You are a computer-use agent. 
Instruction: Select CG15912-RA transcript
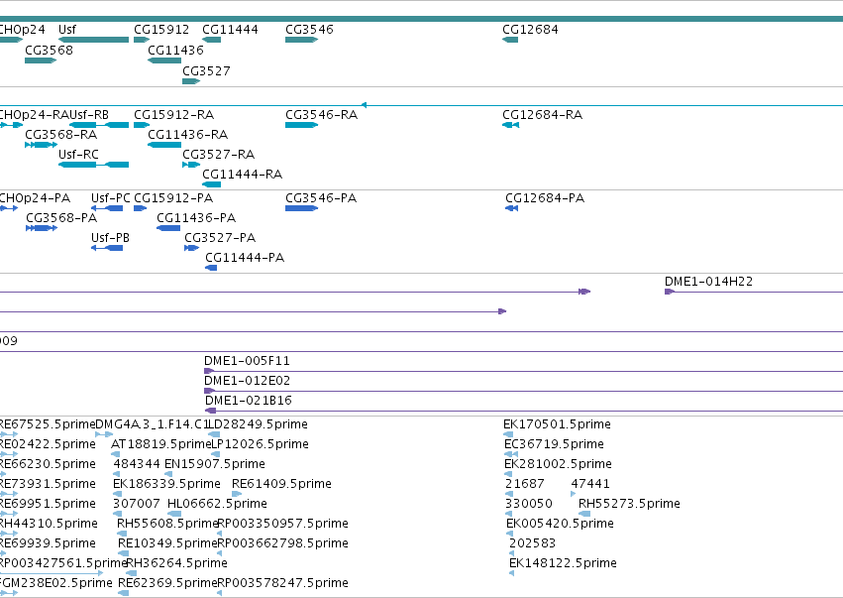pyautogui.click(x=142, y=125)
